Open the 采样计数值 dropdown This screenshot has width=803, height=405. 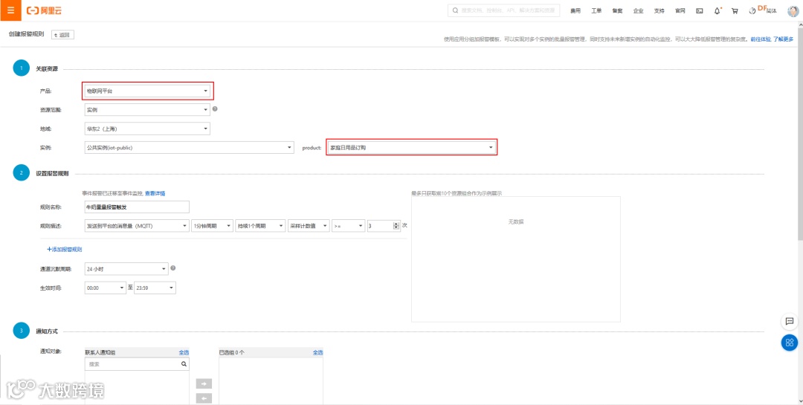coord(309,226)
